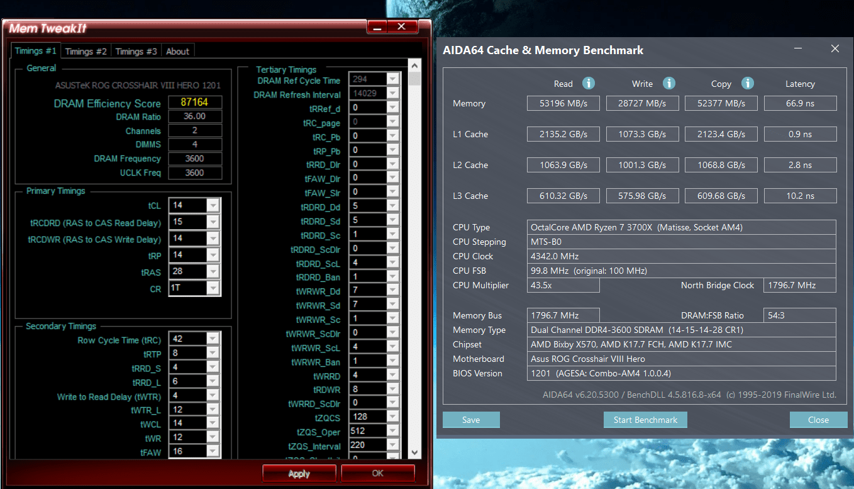Click the CPU Type field value

(x=682, y=227)
